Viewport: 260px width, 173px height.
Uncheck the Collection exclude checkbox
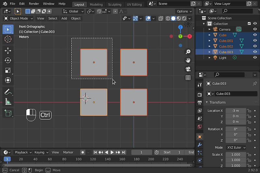[x=249, y=23]
